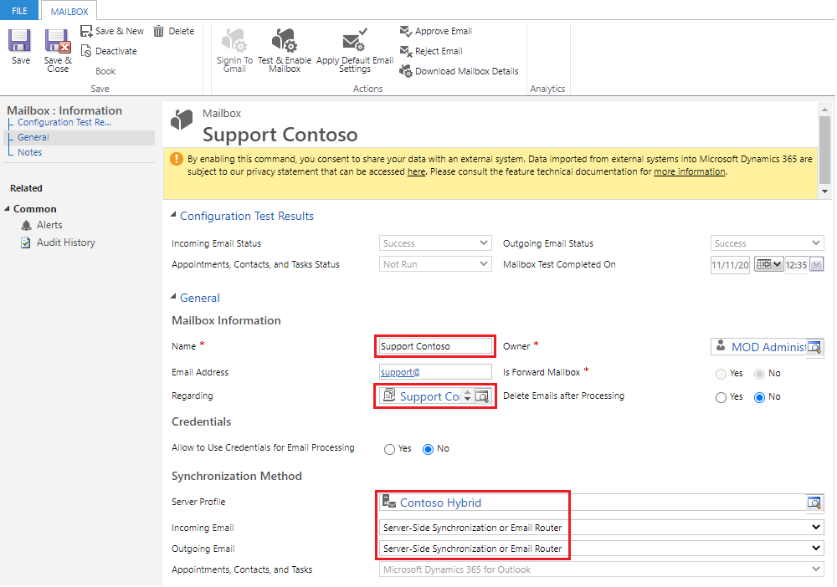Click the notification scrollbar up arrow
This screenshot has height=587, width=837.
(x=824, y=110)
